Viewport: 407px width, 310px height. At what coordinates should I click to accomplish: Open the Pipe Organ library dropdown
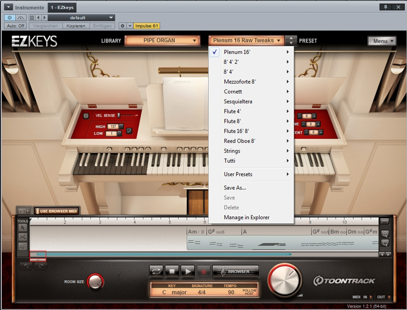[162, 41]
